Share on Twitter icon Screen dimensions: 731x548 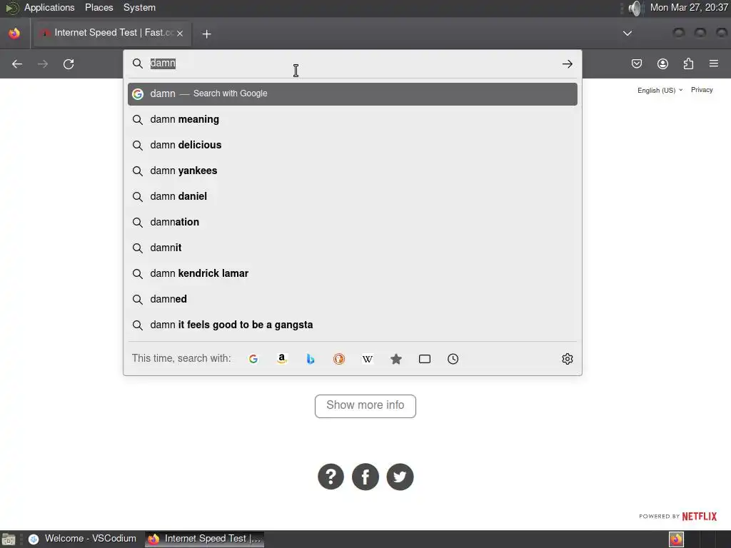pos(400,477)
